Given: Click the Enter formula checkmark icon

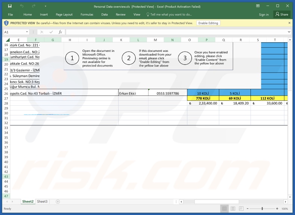Looking at the screenshot, I should (x=51, y=32).
